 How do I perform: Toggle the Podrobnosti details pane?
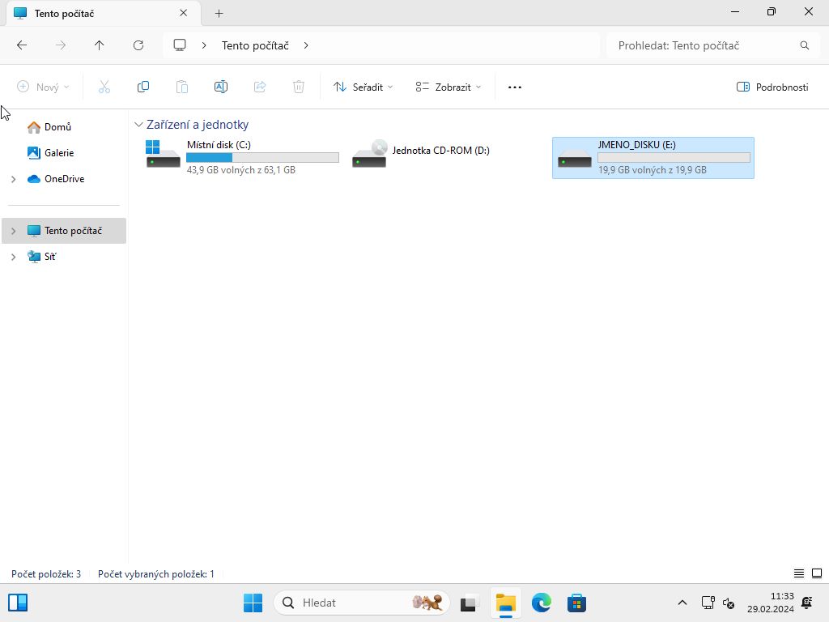[x=772, y=87]
